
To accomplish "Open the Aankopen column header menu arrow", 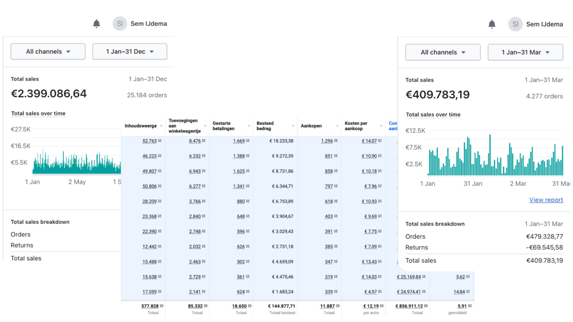I will pyautogui.click(x=337, y=126).
